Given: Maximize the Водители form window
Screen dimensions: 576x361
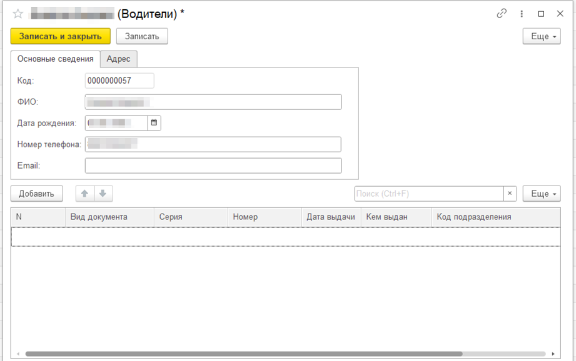Looking at the screenshot, I should pyautogui.click(x=541, y=14).
